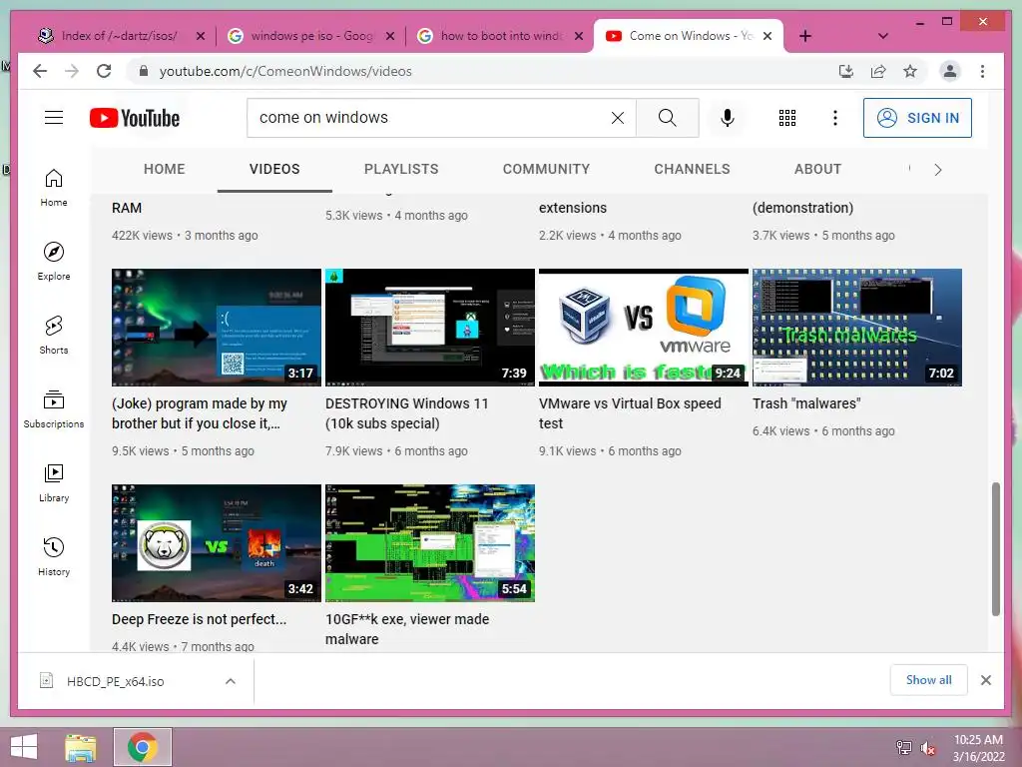Viewport: 1022px width, 767px height.
Task: Open the COMMUNITY channel tab
Action: [546, 169]
